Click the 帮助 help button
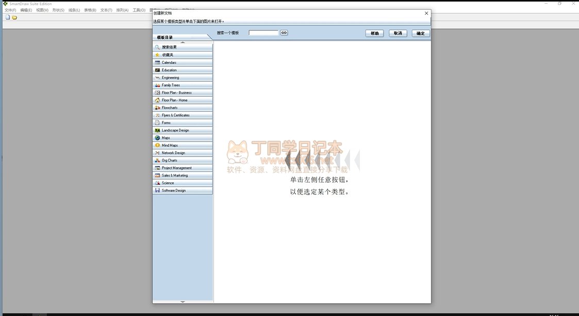The height and width of the screenshot is (316, 579). click(x=374, y=33)
